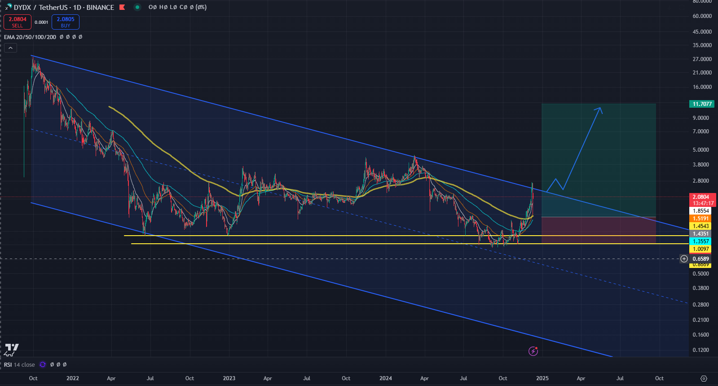Click the blue 2.0805 BUY button

66,22
